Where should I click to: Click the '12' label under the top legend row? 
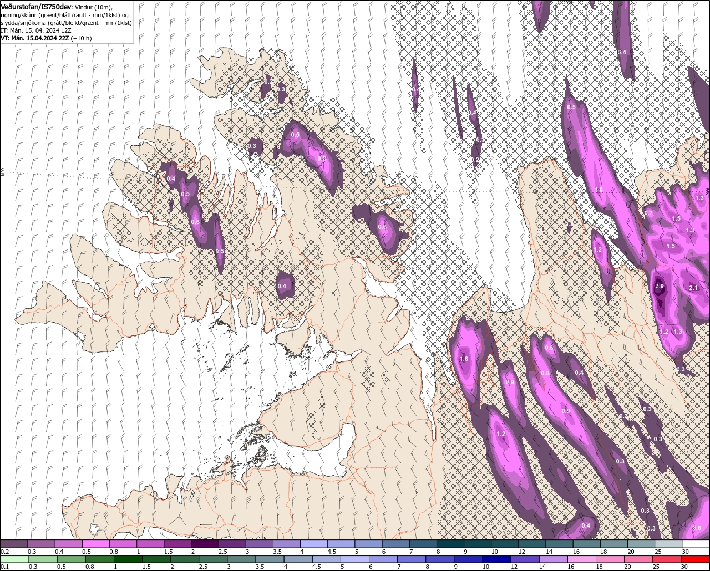coord(521,552)
